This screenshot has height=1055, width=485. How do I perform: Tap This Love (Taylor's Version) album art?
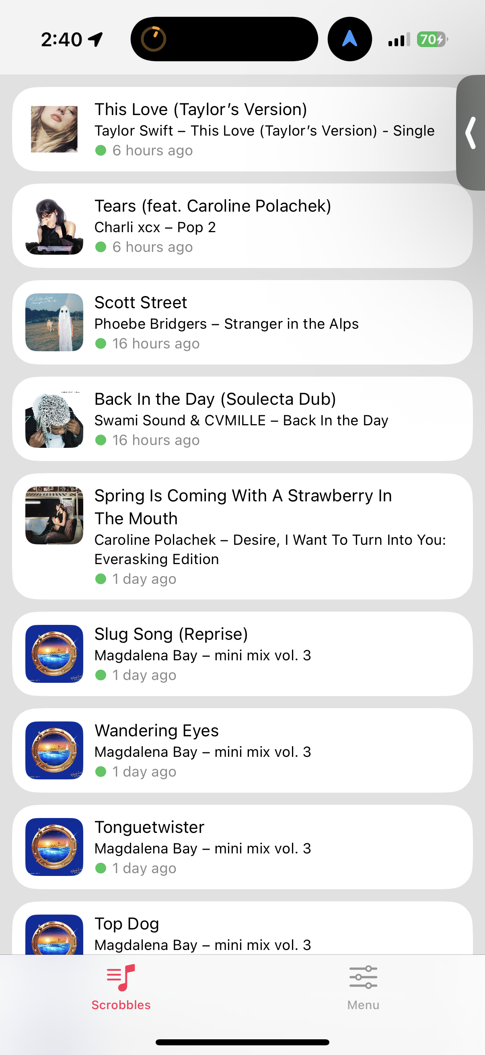click(x=54, y=129)
